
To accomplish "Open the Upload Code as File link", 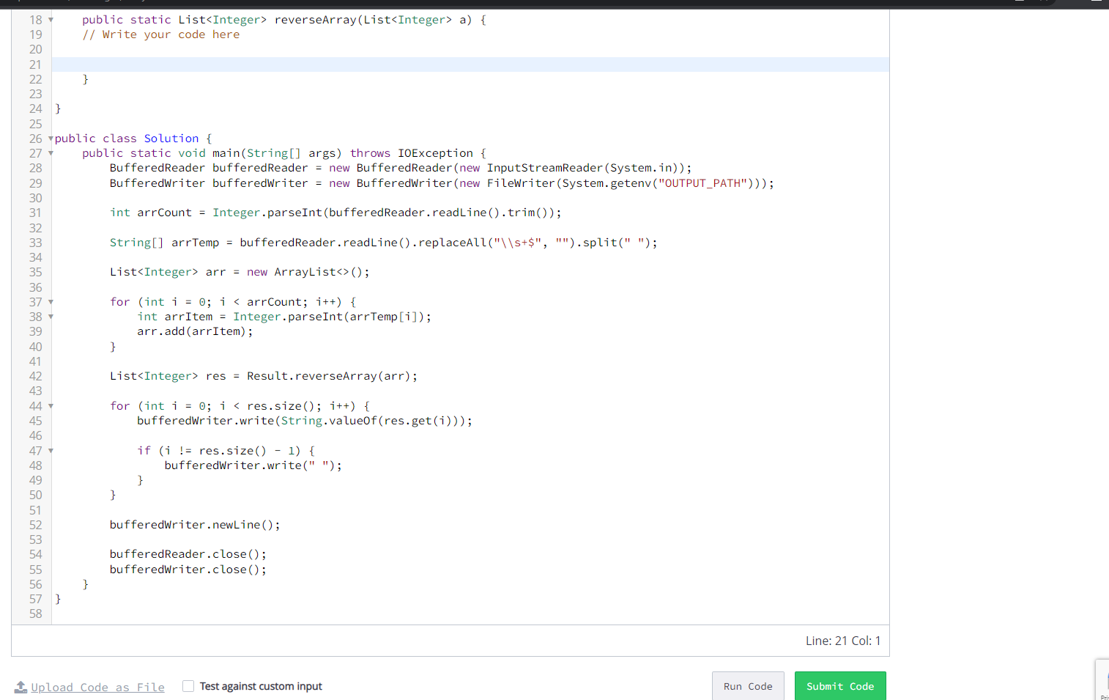I will (x=97, y=687).
